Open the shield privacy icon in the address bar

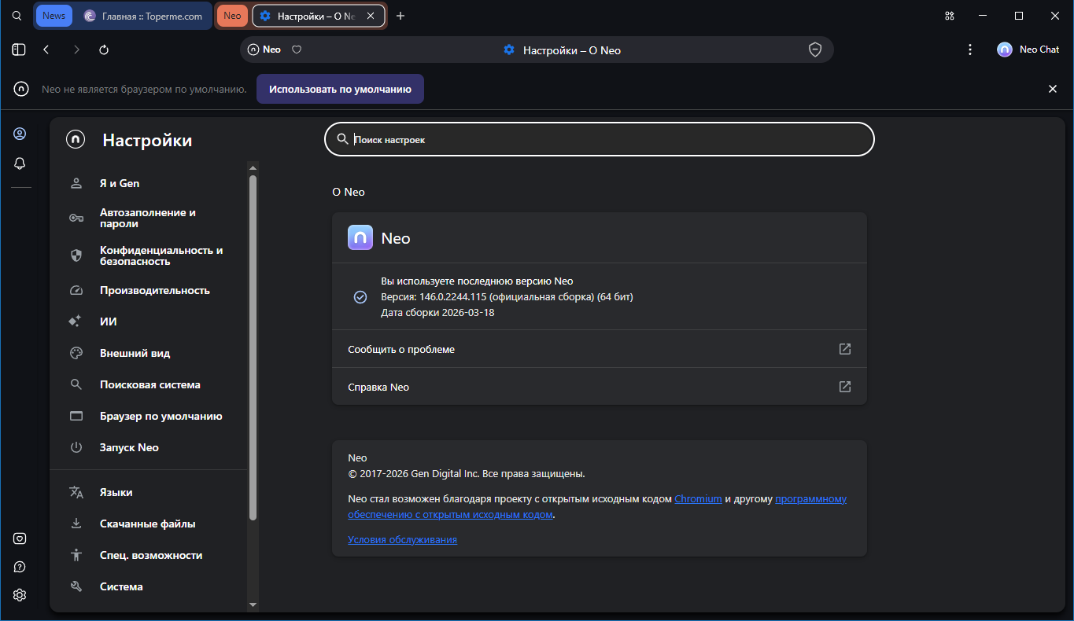click(815, 50)
